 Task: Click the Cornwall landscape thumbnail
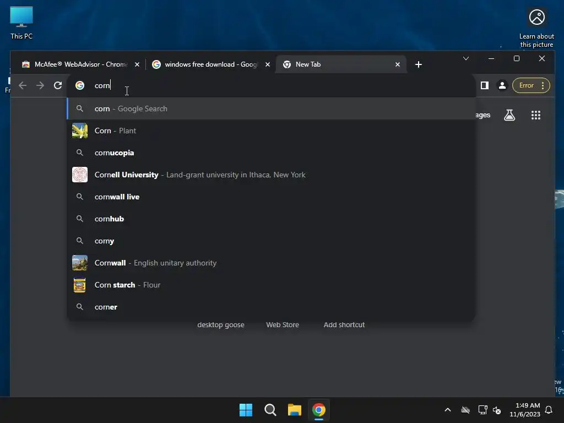(80, 263)
